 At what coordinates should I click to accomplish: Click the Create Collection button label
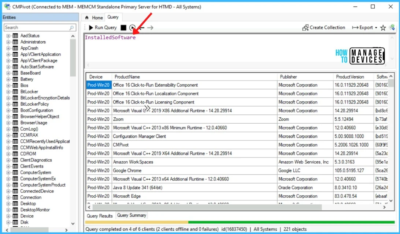(x=327, y=27)
